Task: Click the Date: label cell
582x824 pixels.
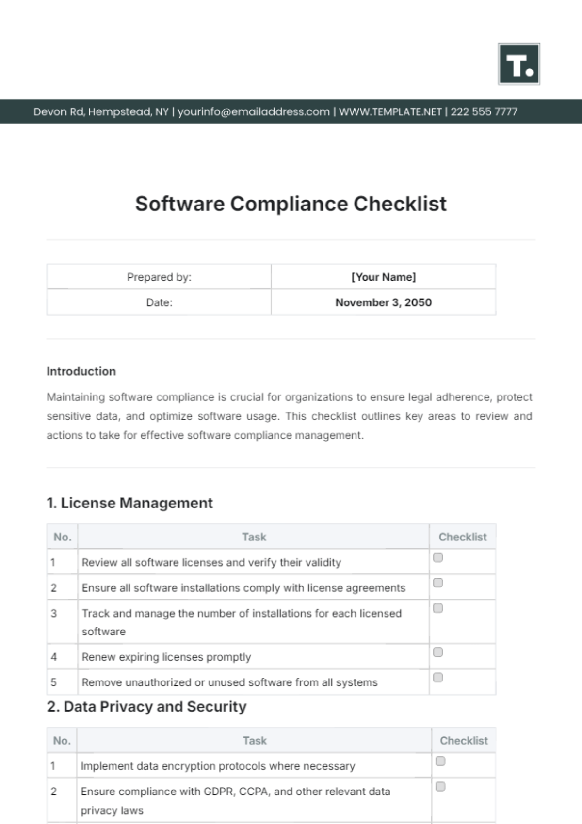Action: [x=159, y=302]
